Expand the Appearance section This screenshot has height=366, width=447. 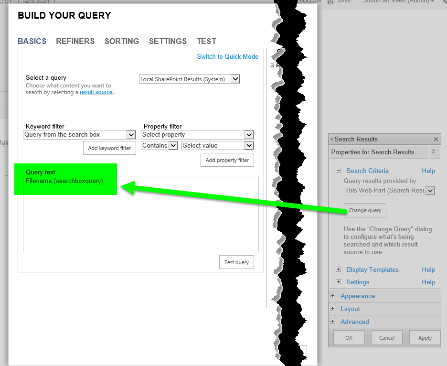333,296
